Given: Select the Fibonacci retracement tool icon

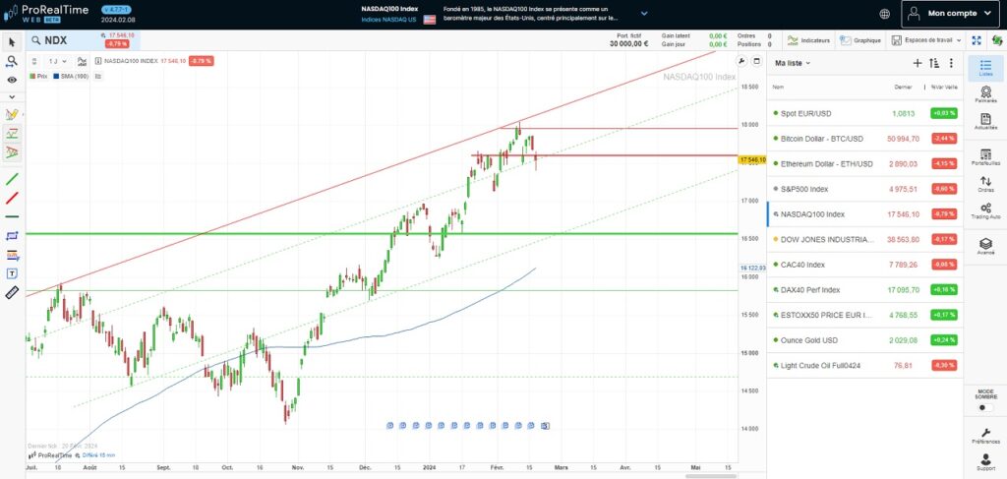Looking at the screenshot, I should [x=12, y=255].
